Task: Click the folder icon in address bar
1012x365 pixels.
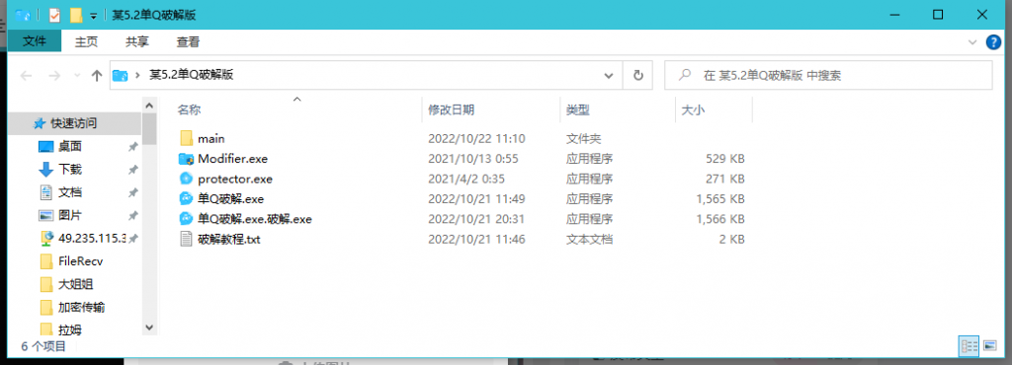Action: 120,75
